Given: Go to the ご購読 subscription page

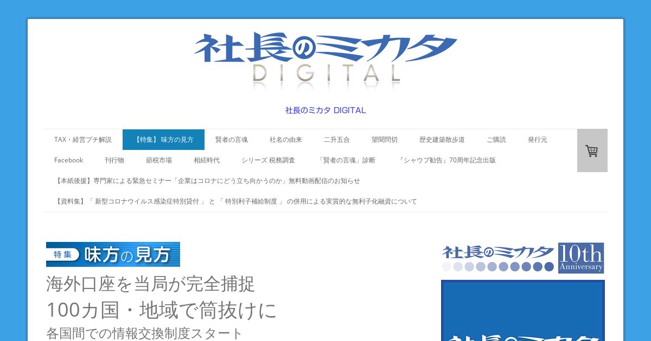Looking at the screenshot, I should point(496,140).
